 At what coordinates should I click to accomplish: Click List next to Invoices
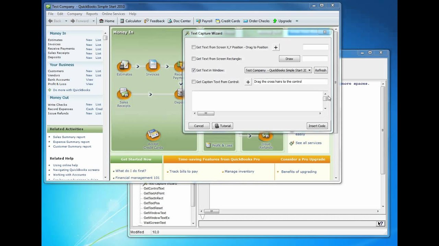pyautogui.click(x=98, y=45)
